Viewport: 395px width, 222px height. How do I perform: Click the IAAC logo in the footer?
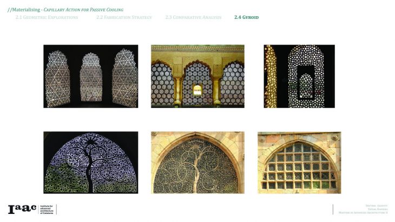tap(22, 210)
